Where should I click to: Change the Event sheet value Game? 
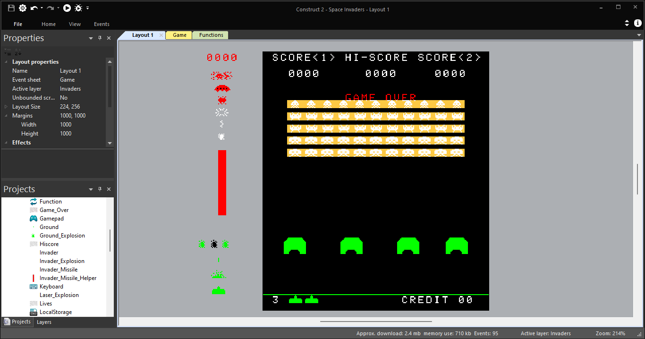pyautogui.click(x=82, y=80)
